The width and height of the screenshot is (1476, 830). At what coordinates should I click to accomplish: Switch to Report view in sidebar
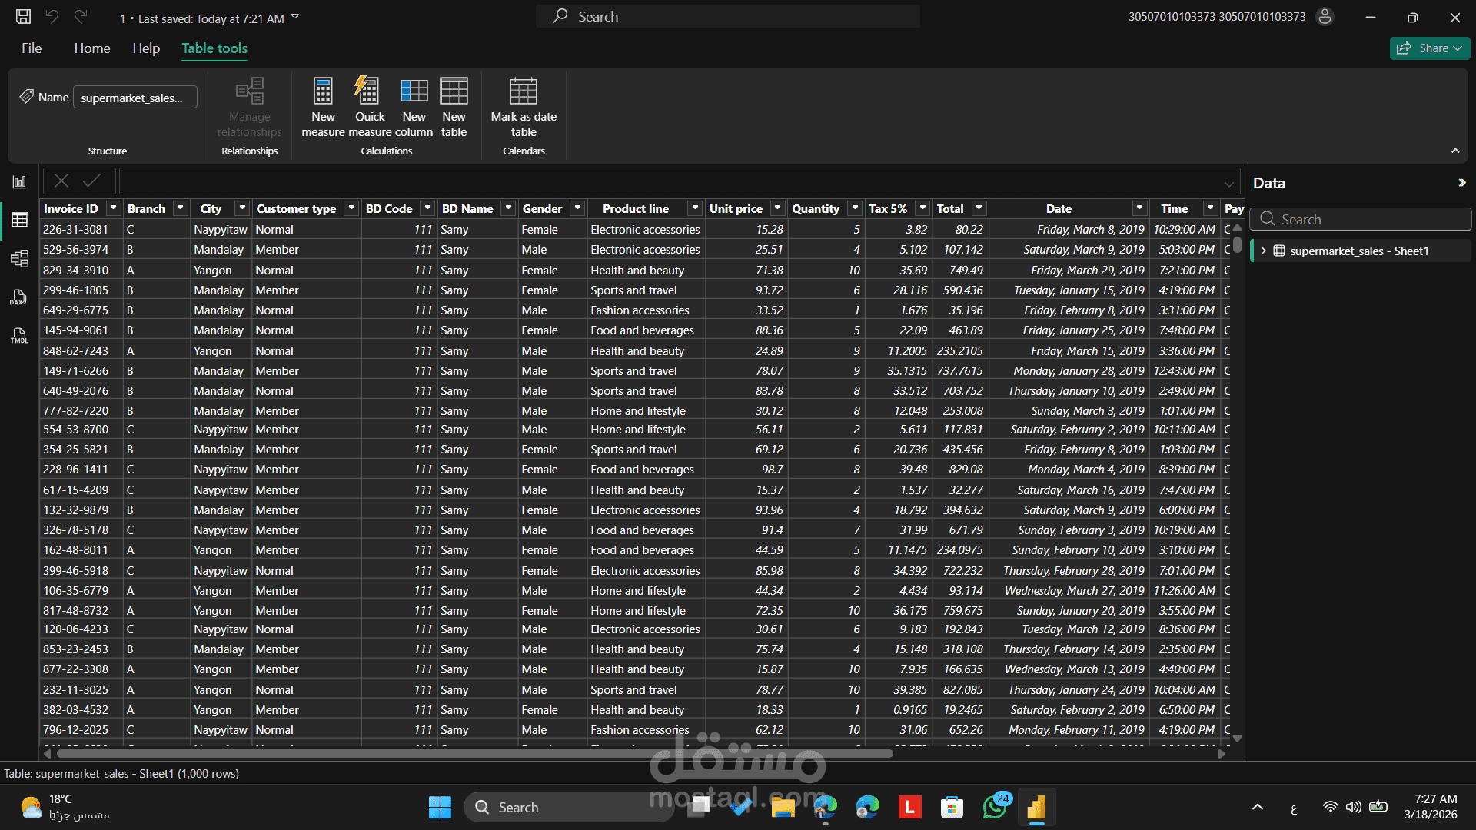coord(19,182)
